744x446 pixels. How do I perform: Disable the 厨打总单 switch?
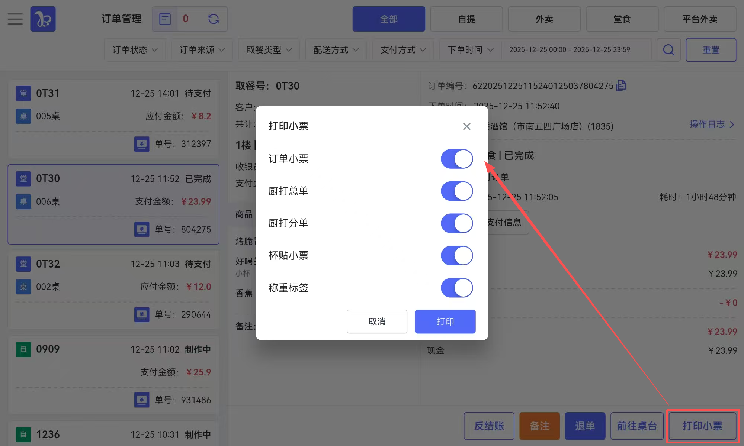pyautogui.click(x=456, y=191)
